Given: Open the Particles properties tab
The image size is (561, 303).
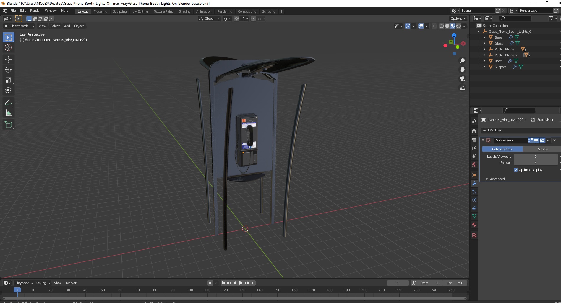Looking at the screenshot, I should 474,192.
